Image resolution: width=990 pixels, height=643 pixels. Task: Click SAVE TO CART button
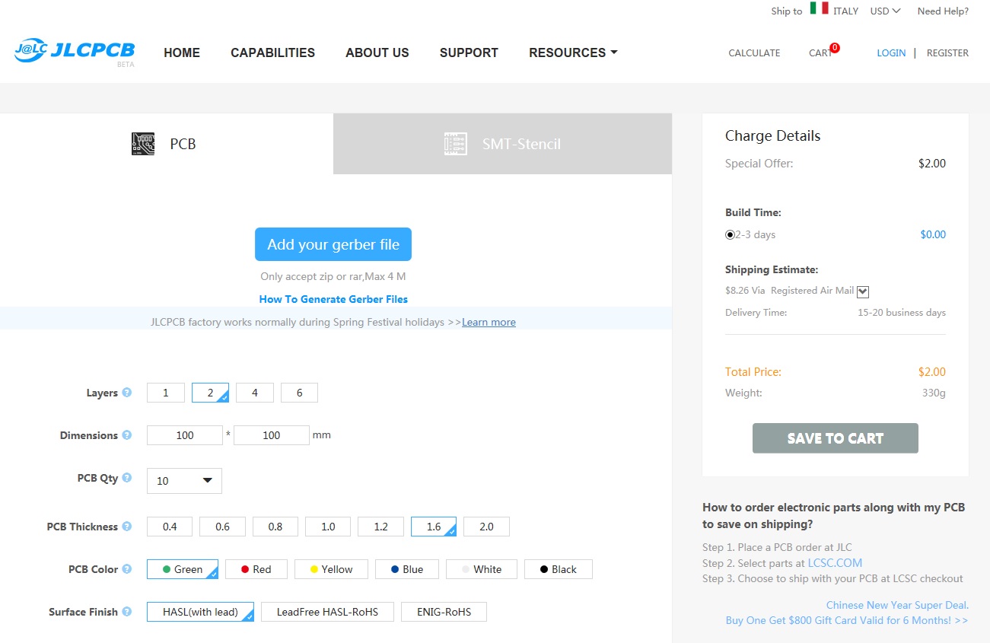(x=836, y=438)
